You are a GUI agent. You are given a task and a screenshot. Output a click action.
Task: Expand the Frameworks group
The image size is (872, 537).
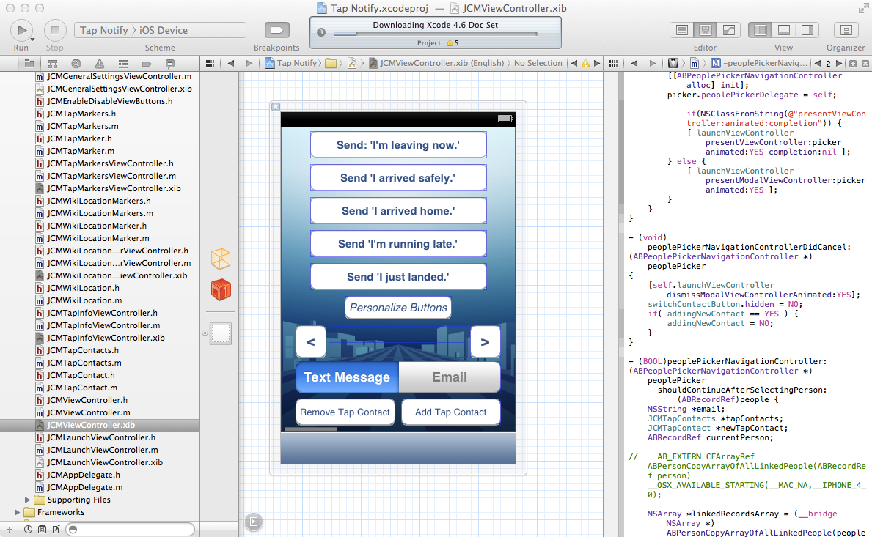(18, 512)
